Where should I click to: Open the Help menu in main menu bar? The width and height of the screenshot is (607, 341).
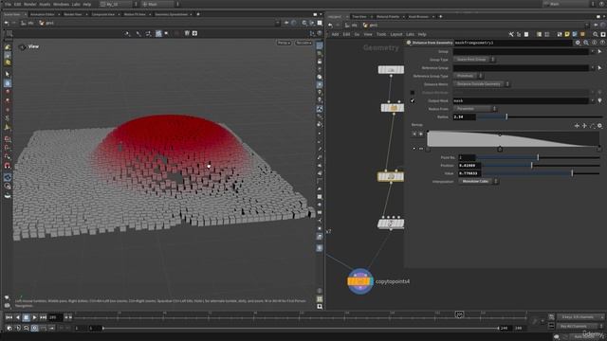tap(87, 4)
